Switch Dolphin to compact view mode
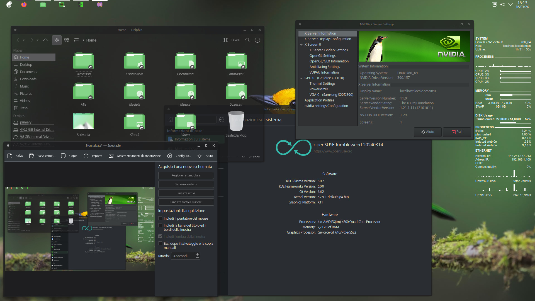This screenshot has width=535, height=301. 66,40
